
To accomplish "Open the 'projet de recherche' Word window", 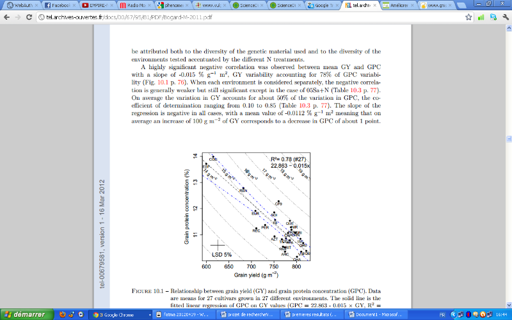I will point(249,315).
